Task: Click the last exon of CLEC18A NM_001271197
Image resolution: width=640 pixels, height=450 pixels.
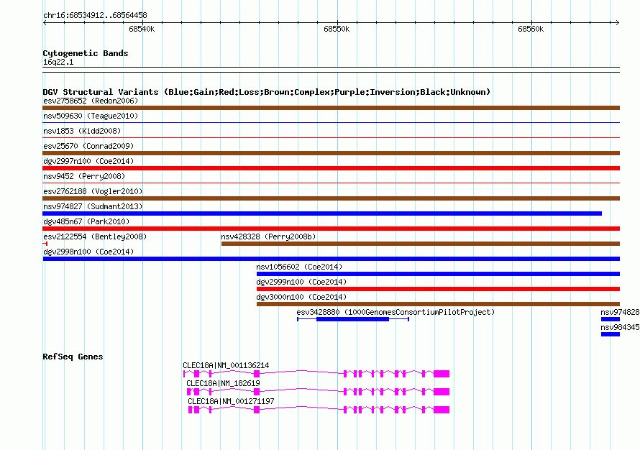Action: coord(442,410)
